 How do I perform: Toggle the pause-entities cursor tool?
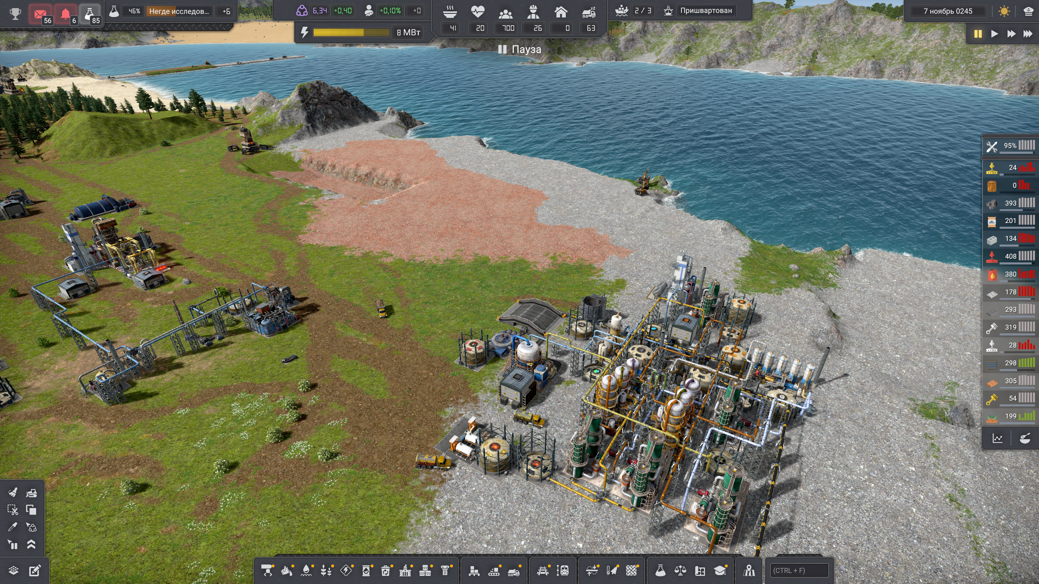point(13,545)
